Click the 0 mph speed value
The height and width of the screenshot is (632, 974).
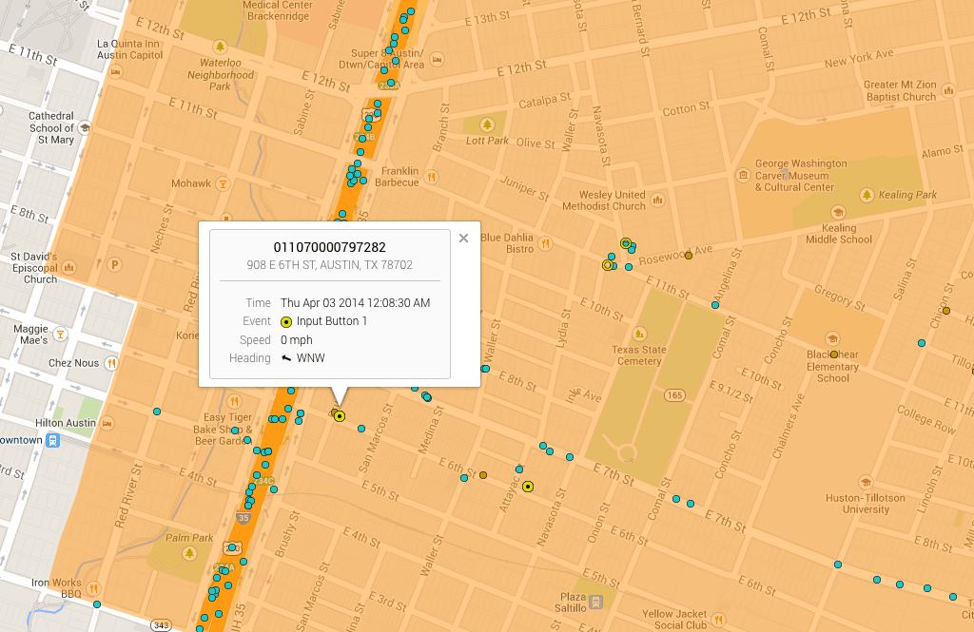point(297,340)
